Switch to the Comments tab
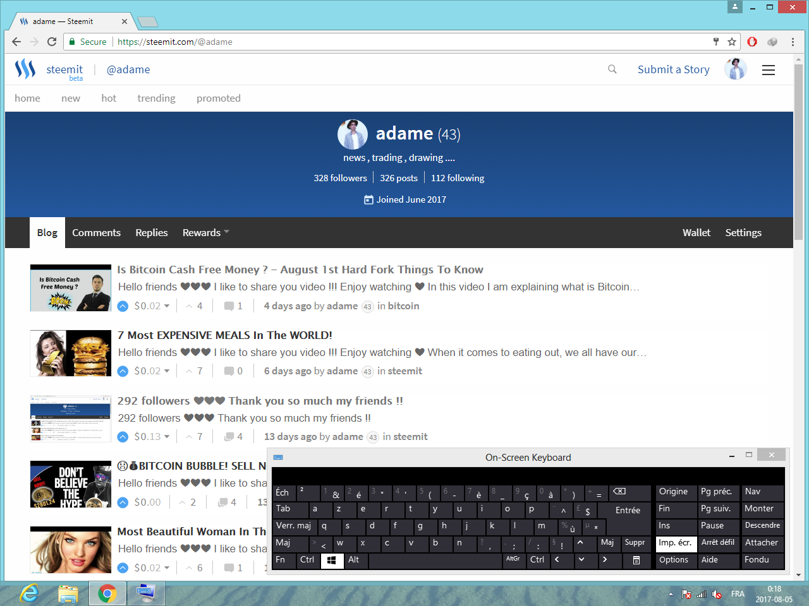The image size is (809, 606). pos(96,232)
